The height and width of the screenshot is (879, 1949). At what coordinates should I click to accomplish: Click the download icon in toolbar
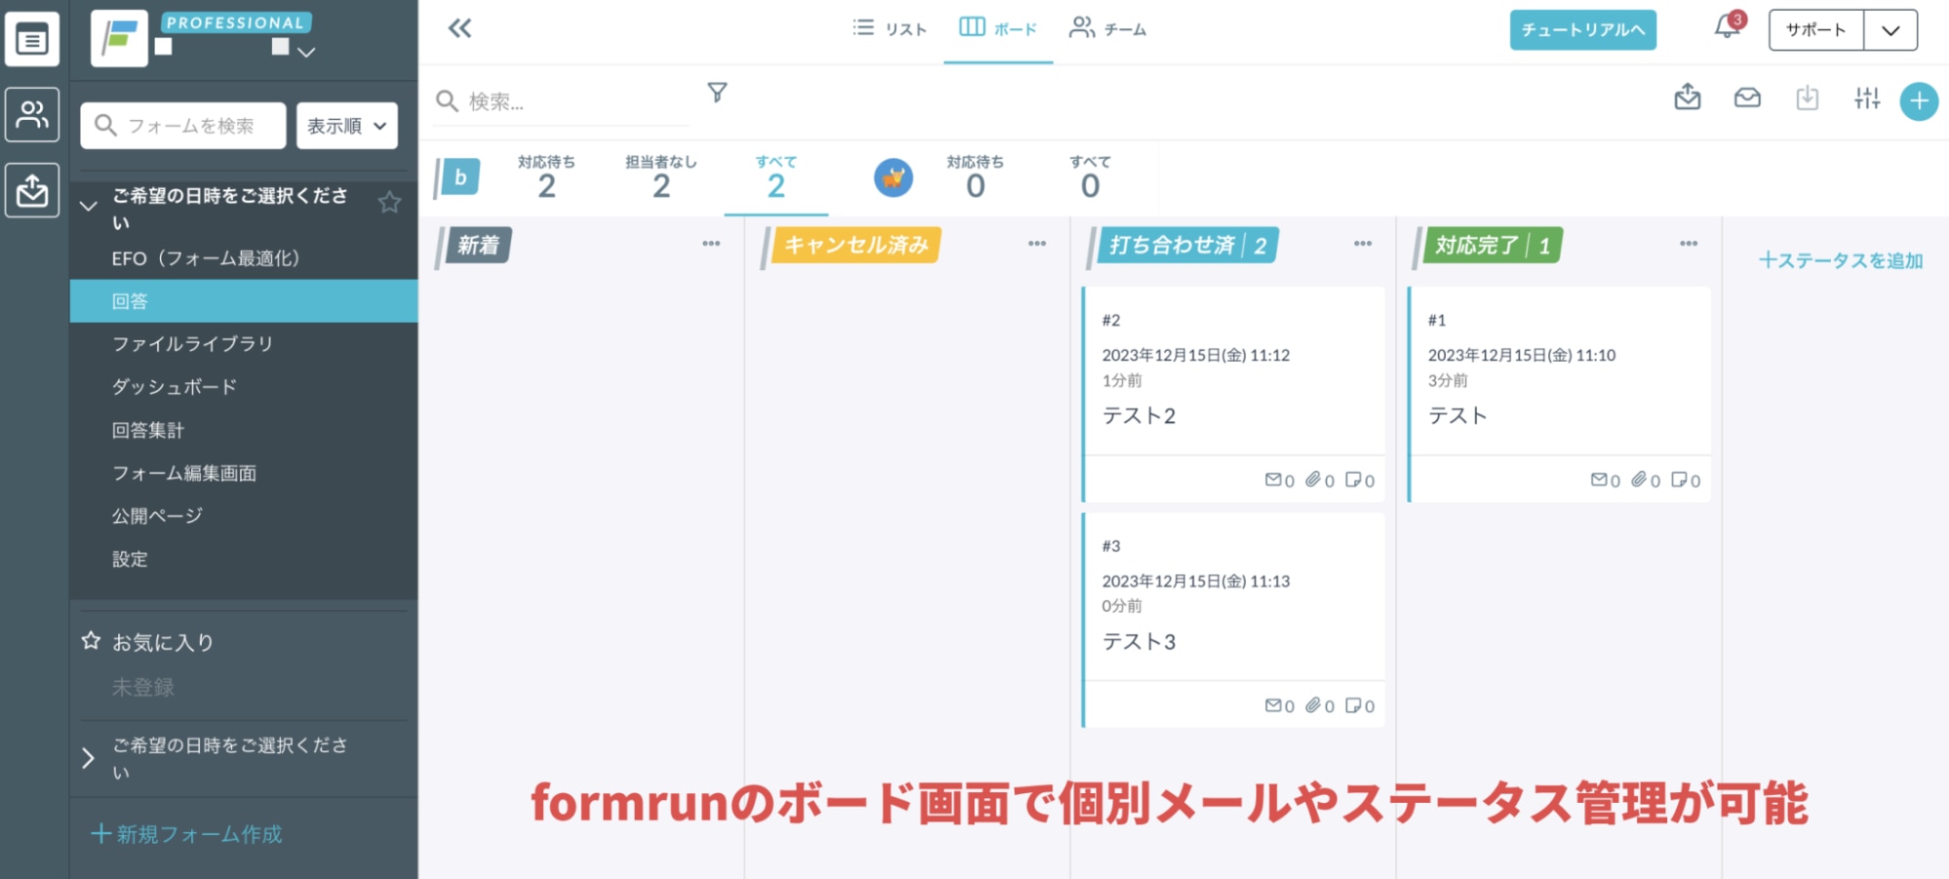click(1808, 97)
